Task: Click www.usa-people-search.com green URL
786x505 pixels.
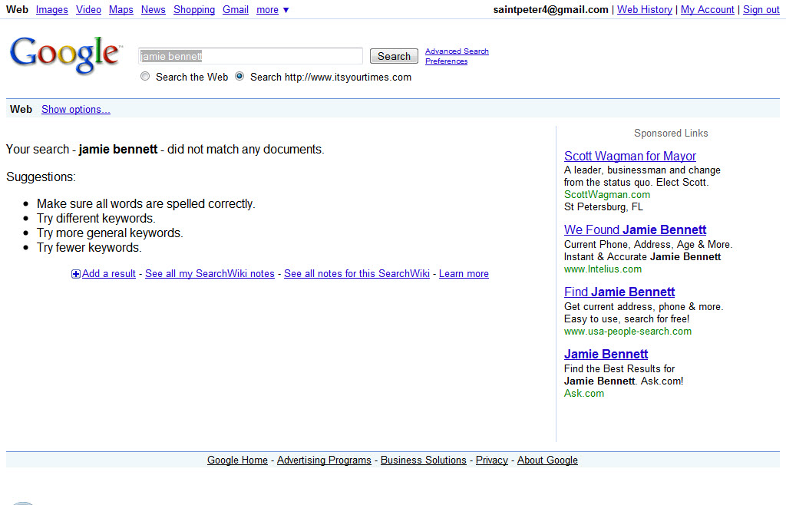Action: 628,331
